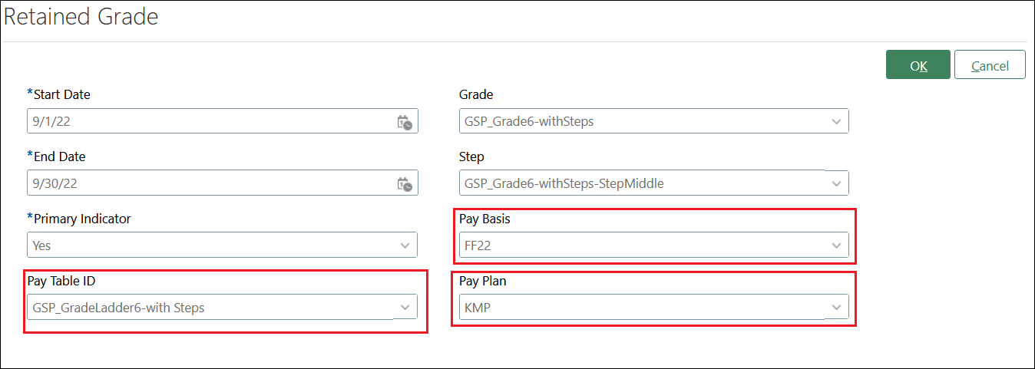Screen dimensions: 1035x369
Task: Cancel the Retained Grade dialog
Action: point(990,65)
